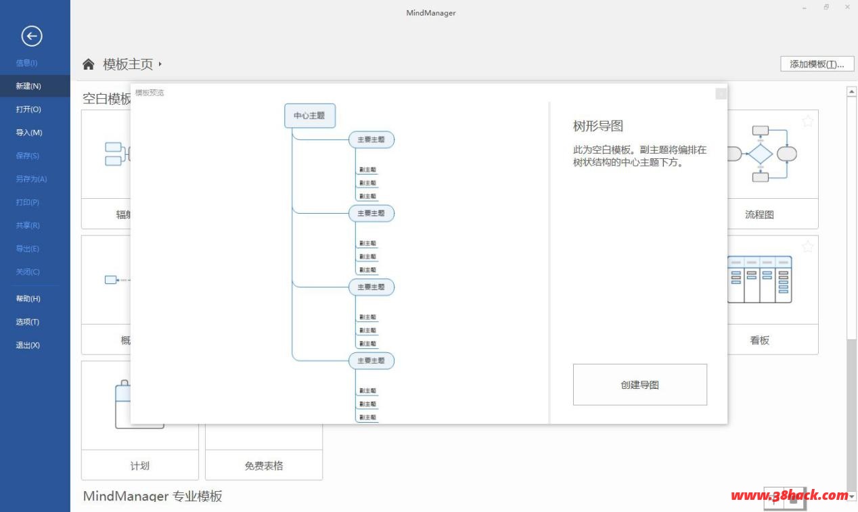This screenshot has width=858, height=512.
Task: Click the MindManager 专业模板 heading
Action: [152, 496]
